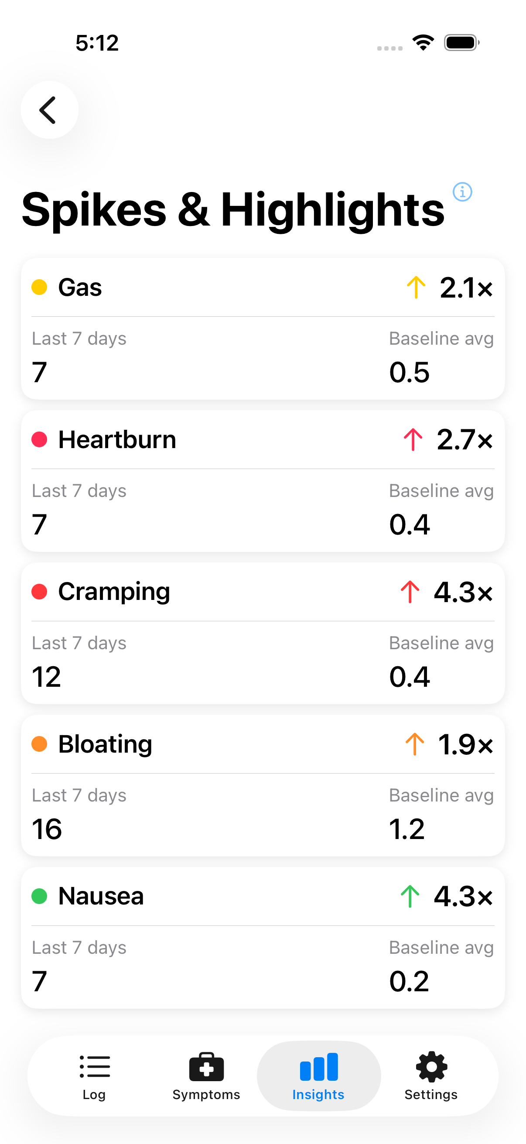Tap the Log list icon
The image size is (526, 1144).
pyautogui.click(x=95, y=1067)
